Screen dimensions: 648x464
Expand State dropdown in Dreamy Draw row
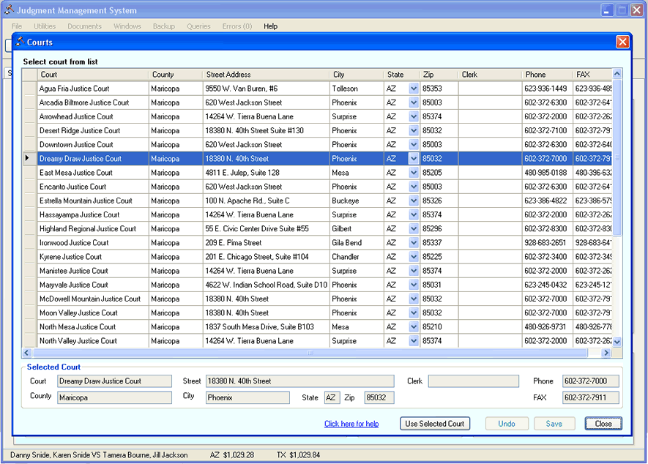[x=414, y=159]
